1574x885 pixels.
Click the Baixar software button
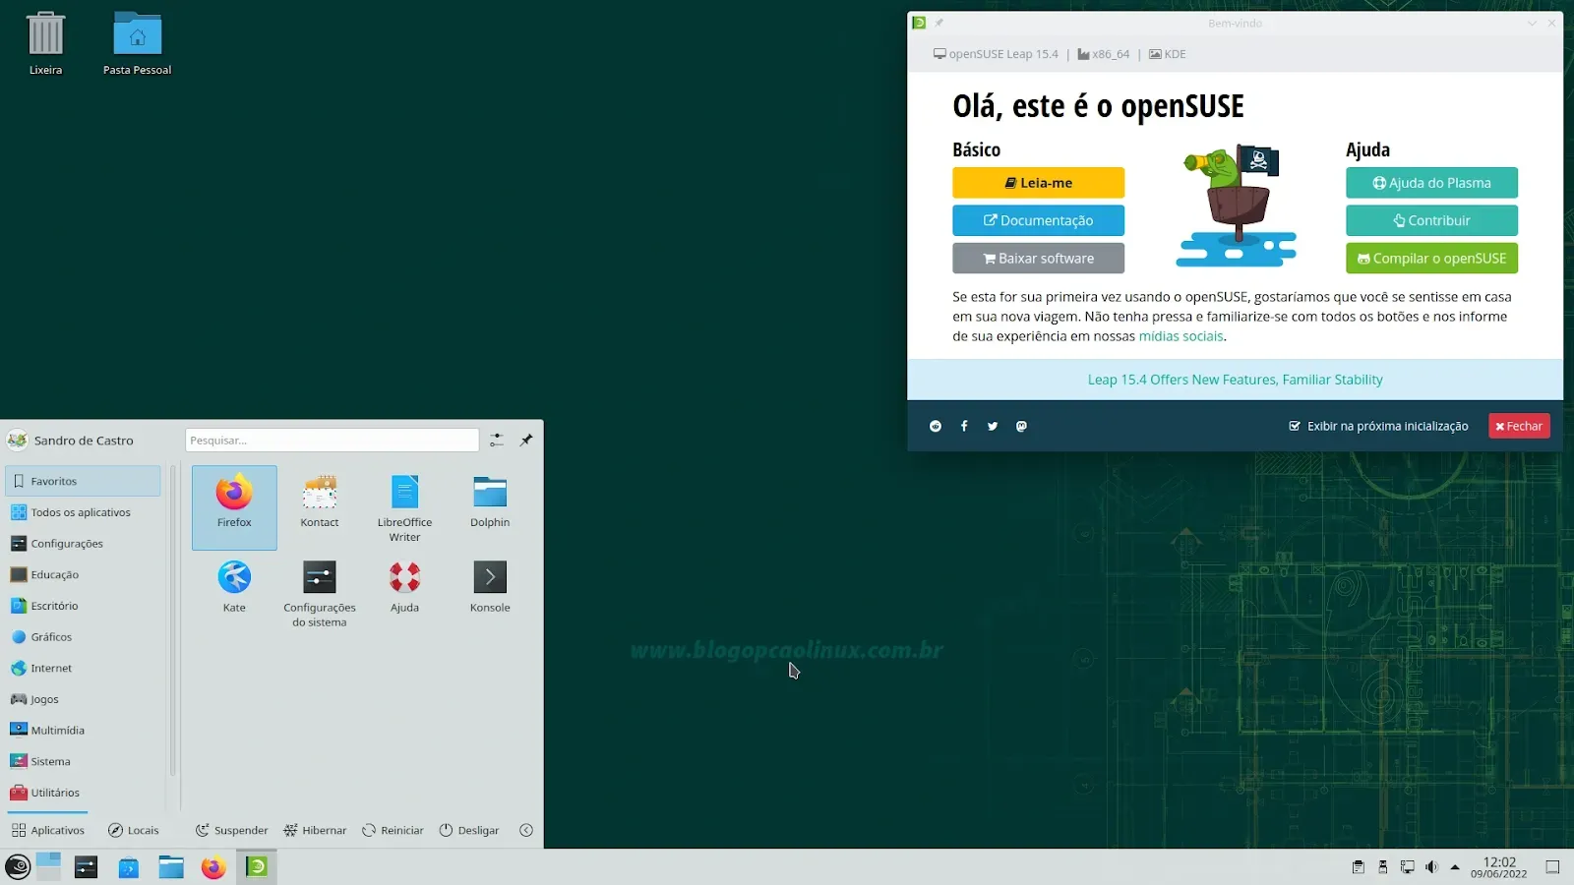point(1038,258)
